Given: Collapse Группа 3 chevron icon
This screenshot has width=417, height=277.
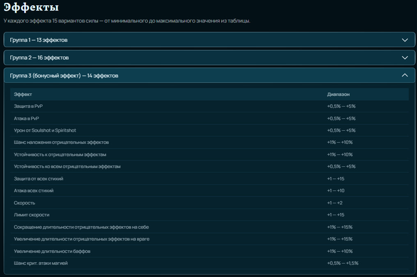Looking at the screenshot, I should 405,75.
